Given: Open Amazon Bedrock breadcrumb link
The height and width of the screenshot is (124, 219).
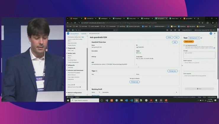Looking at the screenshot, I should pyautogui.click(x=75, y=33).
